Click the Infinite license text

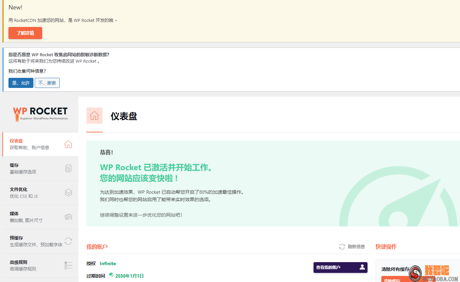108,263
